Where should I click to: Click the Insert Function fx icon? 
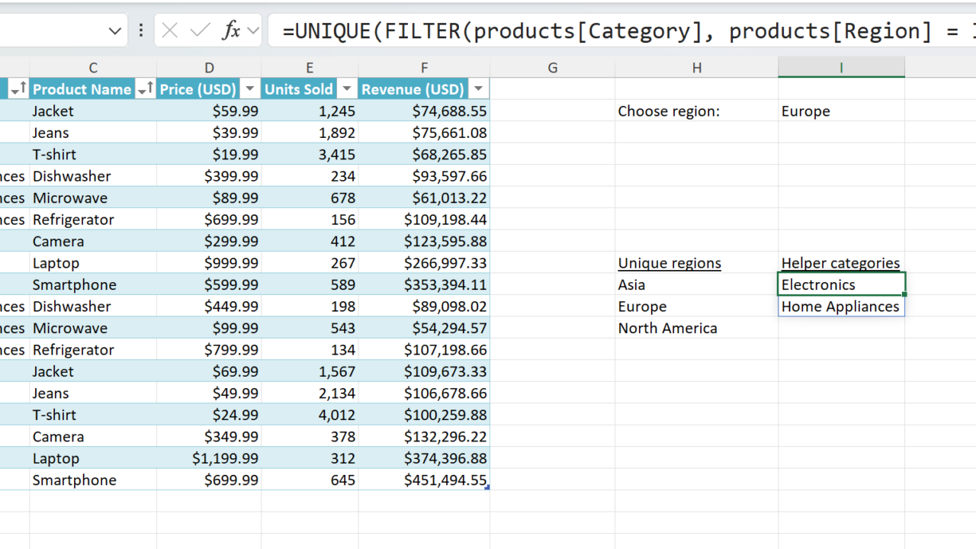(x=230, y=30)
